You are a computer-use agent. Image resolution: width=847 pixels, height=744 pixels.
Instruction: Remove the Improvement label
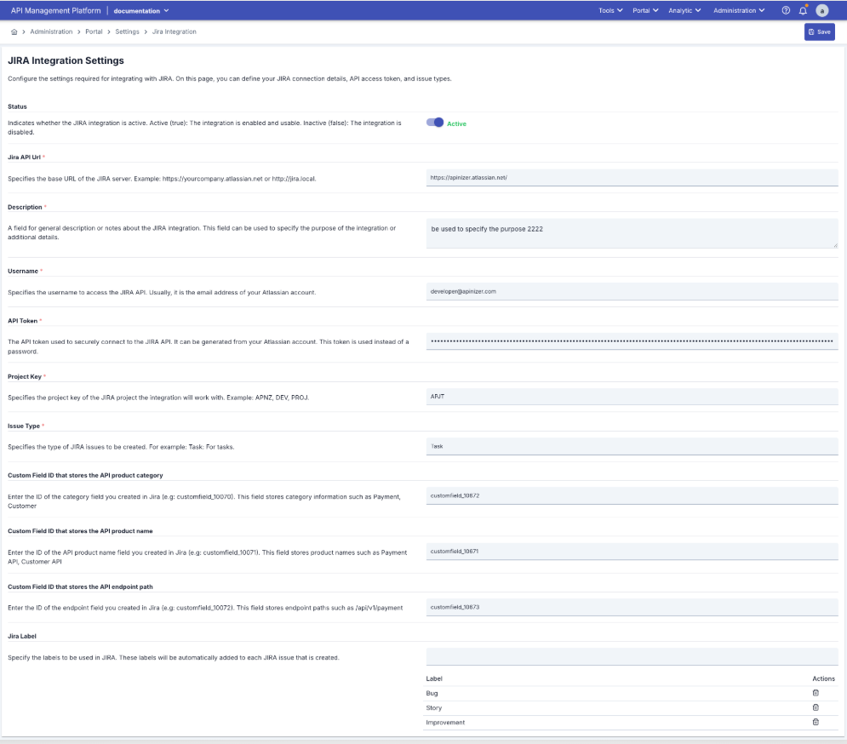(816, 722)
